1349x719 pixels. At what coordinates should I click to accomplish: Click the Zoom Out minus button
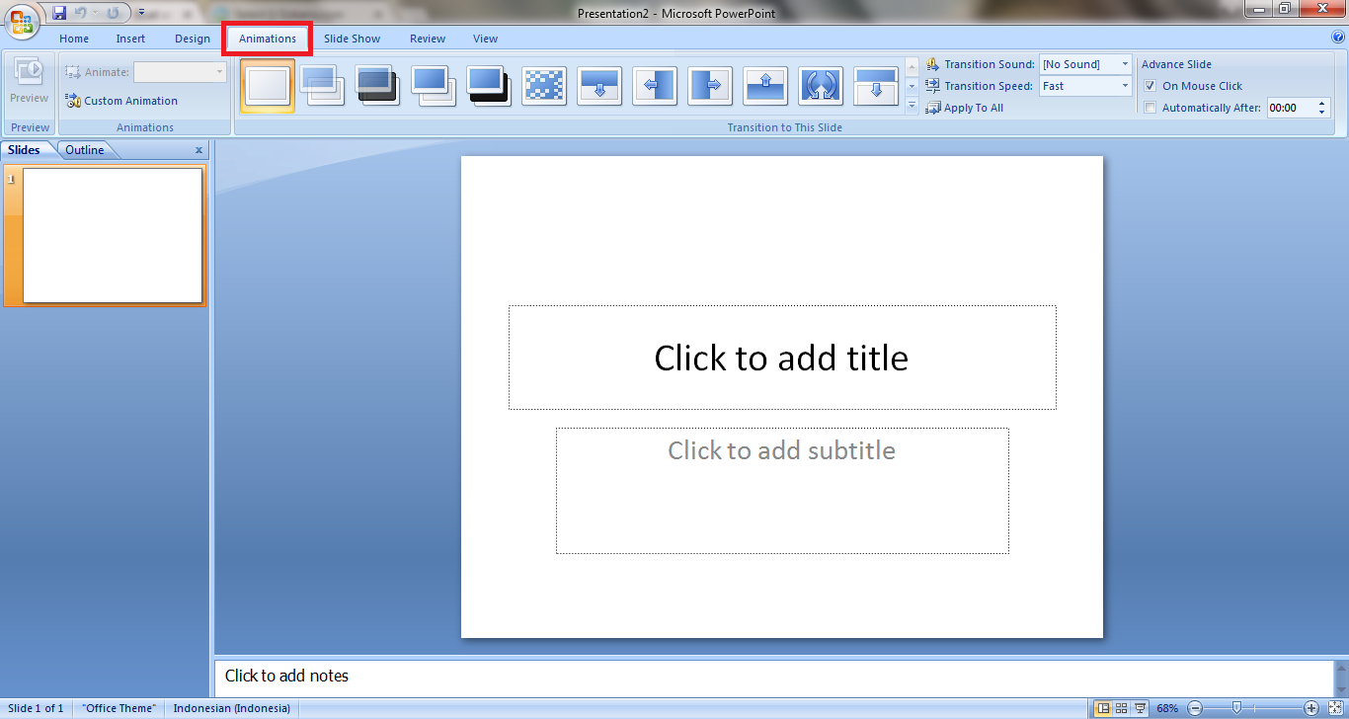point(1195,708)
